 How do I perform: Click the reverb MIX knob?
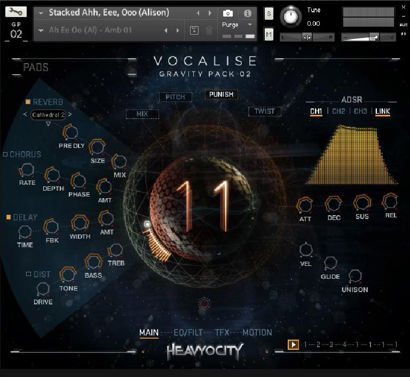point(119,161)
